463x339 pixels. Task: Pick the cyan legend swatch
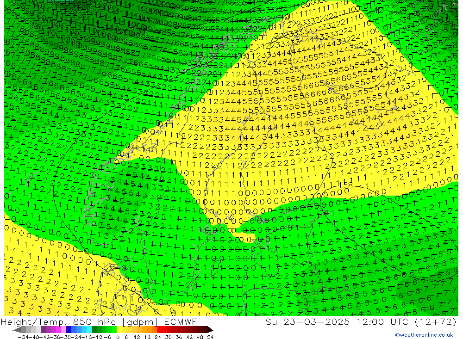(x=89, y=330)
